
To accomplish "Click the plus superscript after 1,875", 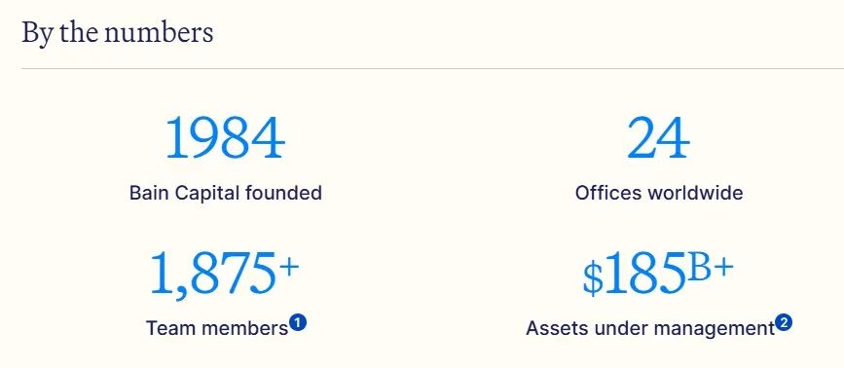I will [289, 267].
